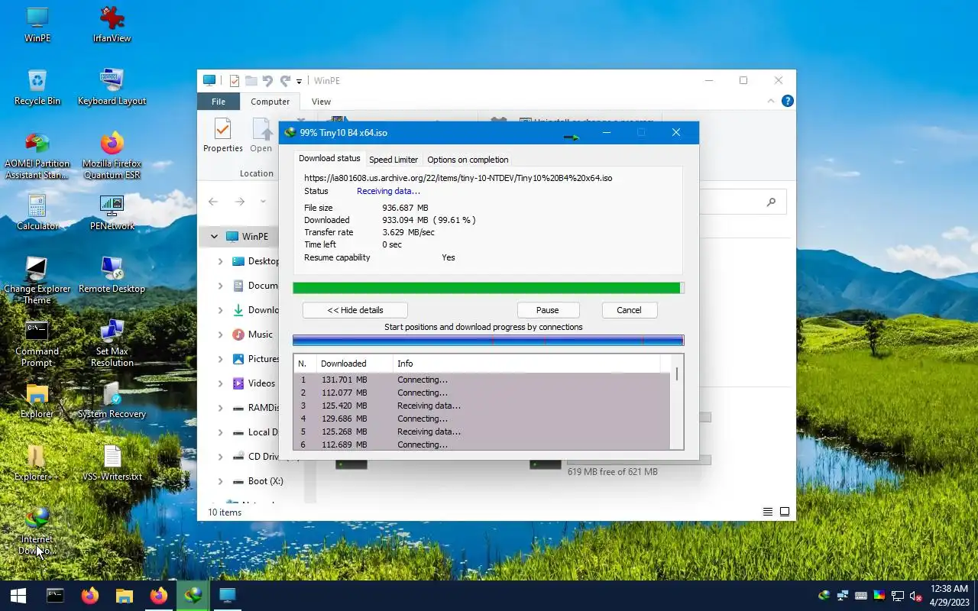Open the File ribbon tab

point(219,101)
